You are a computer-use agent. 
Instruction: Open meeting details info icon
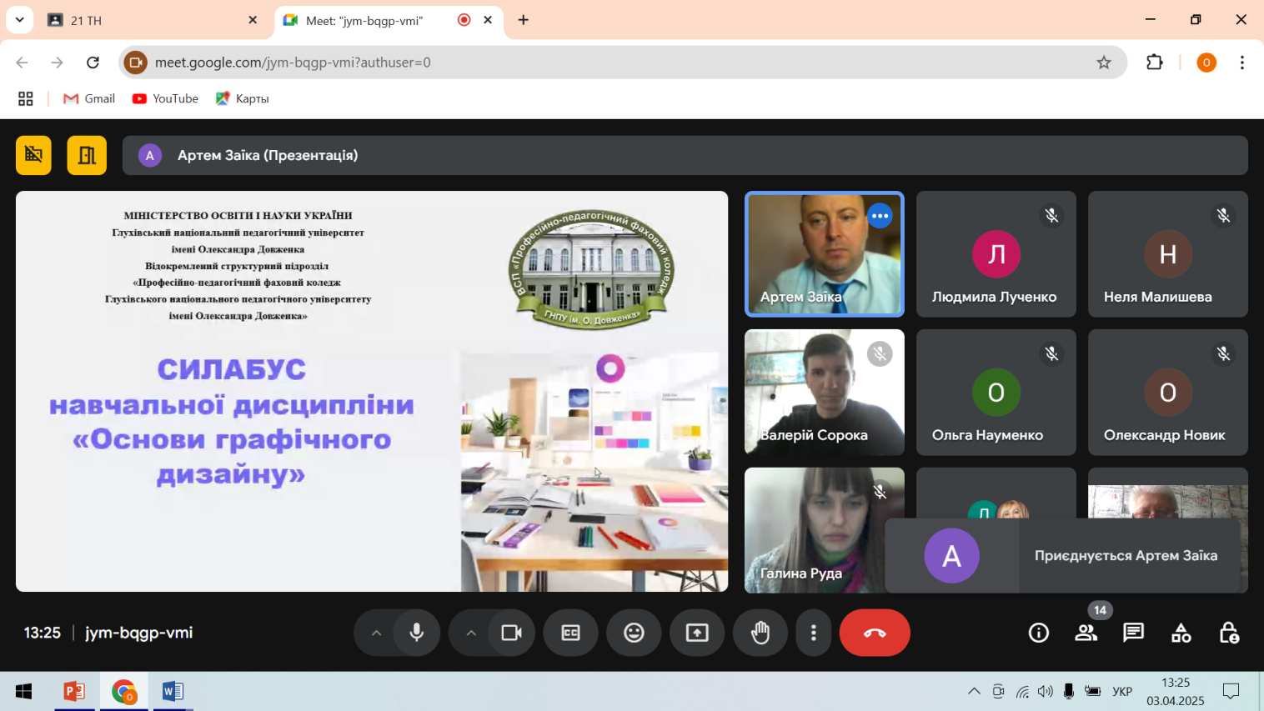point(1038,633)
